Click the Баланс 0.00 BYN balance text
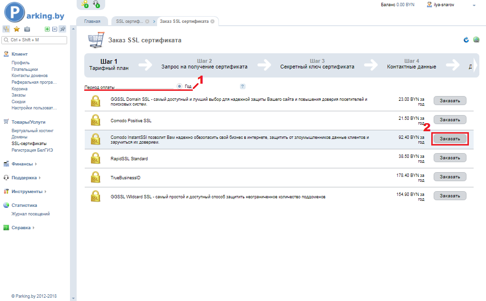 pos(397,5)
